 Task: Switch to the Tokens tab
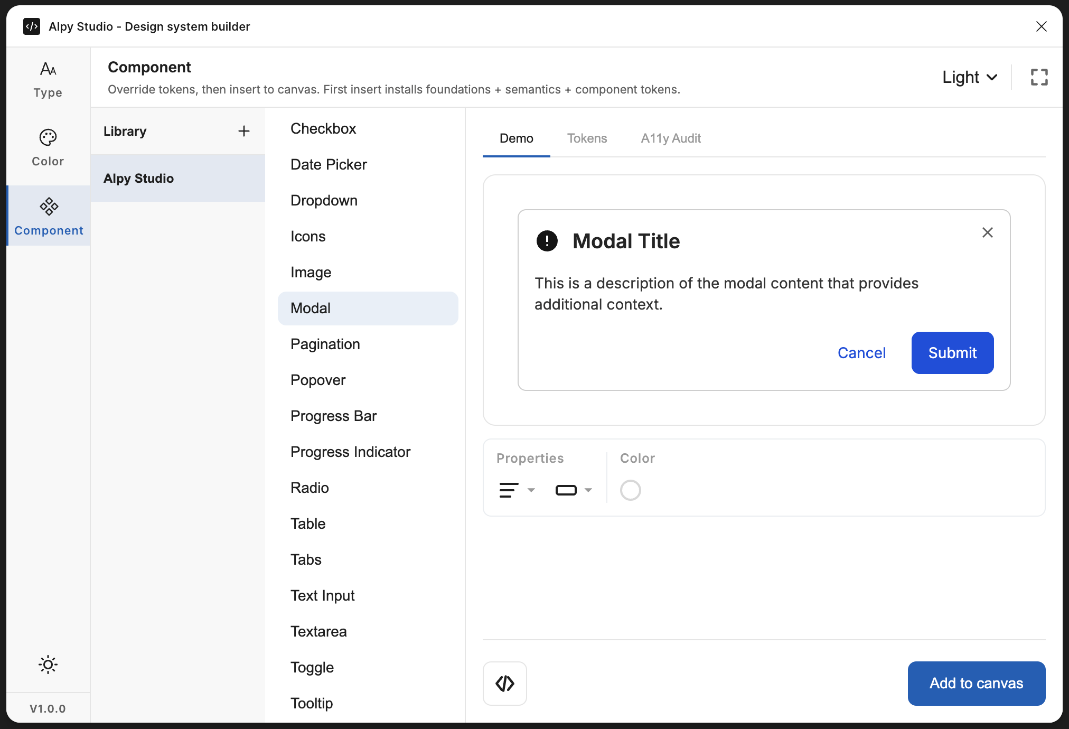587,138
